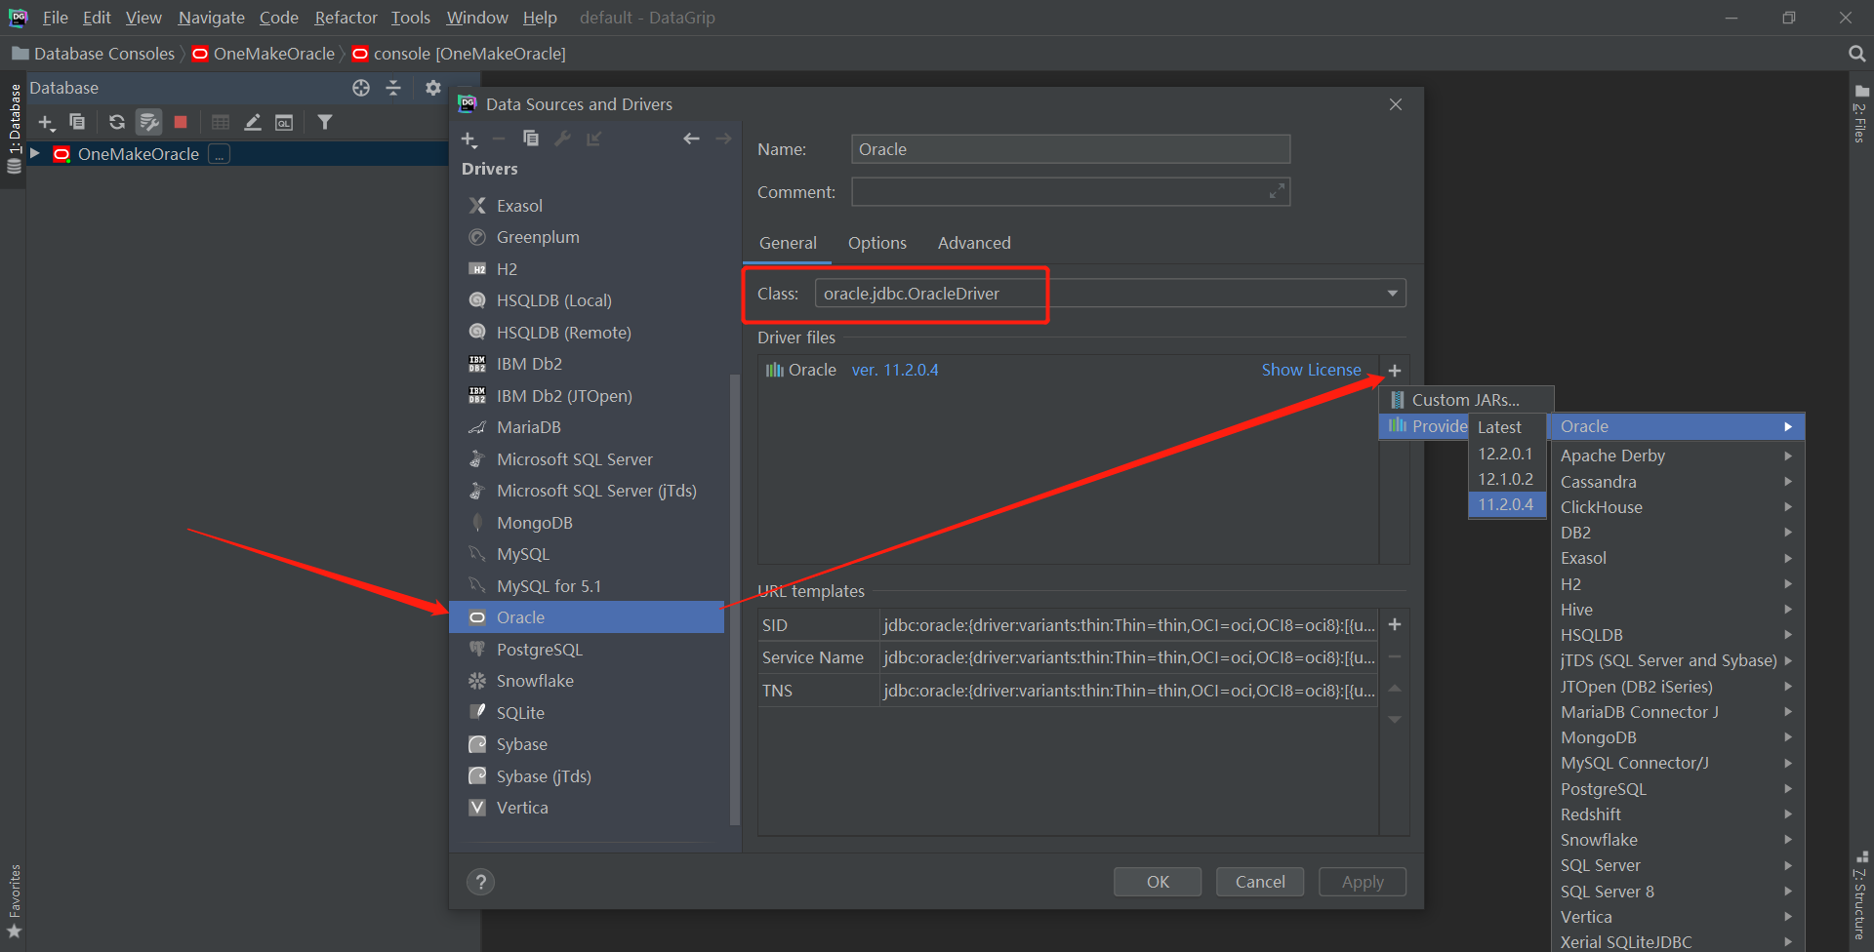Click the Schemas icon in Database toolbar
The width and height of the screenshot is (1874, 952).
click(148, 122)
